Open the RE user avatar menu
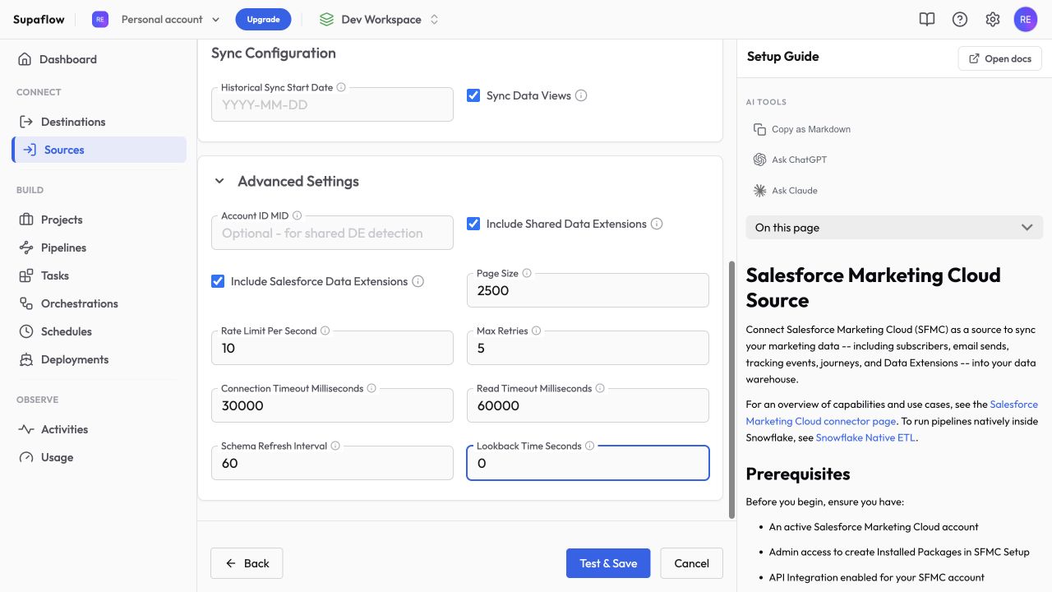 click(1026, 20)
